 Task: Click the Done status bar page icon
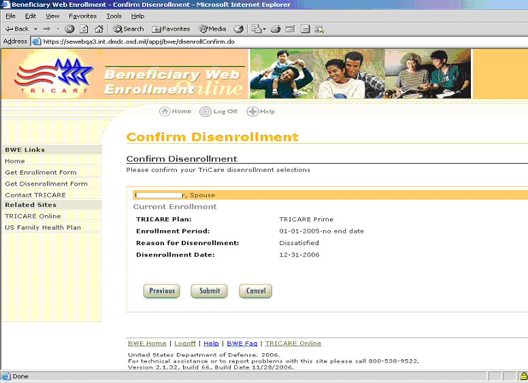[x=6, y=376]
